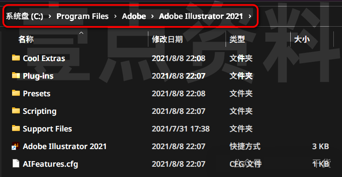Expand chevron after 系统盘 (C:) in breadcrumb

tap(50, 16)
